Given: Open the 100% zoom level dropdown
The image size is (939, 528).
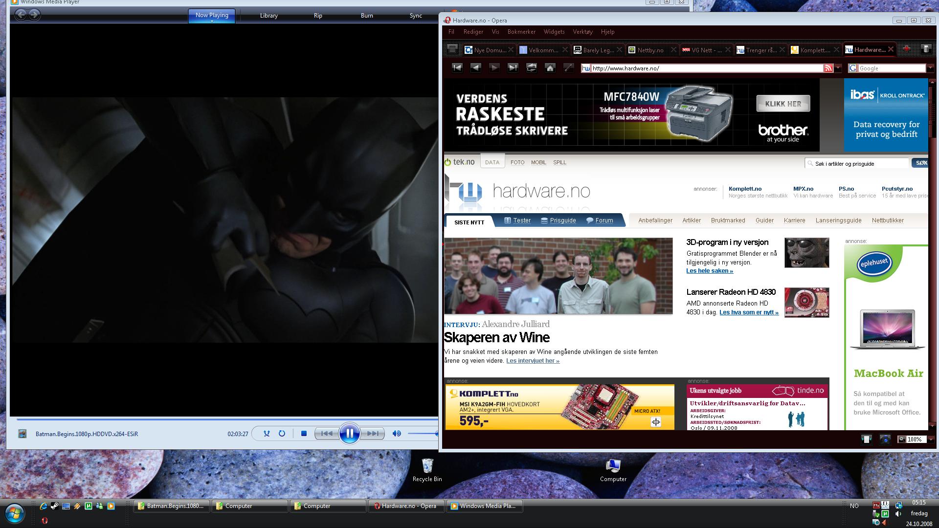Looking at the screenshot, I should click(x=930, y=439).
